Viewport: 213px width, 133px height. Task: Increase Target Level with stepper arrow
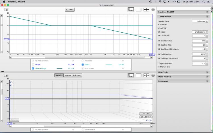click(207, 63)
